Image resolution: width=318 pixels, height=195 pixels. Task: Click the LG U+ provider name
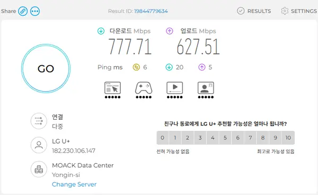pos(61,141)
